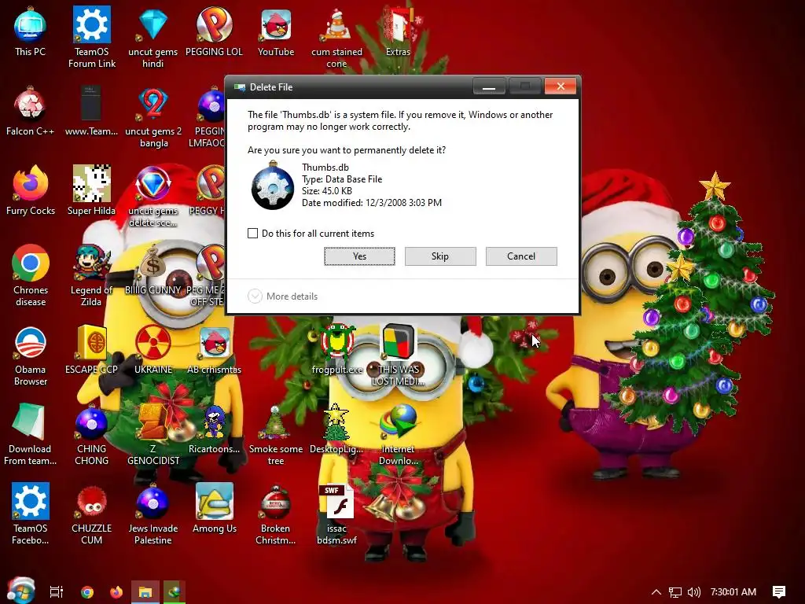Close the Delete File dialog window
Viewport: 805px width, 604px height.
(x=560, y=87)
